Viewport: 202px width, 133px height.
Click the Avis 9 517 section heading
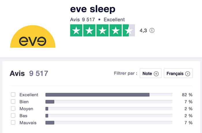coord(29,74)
